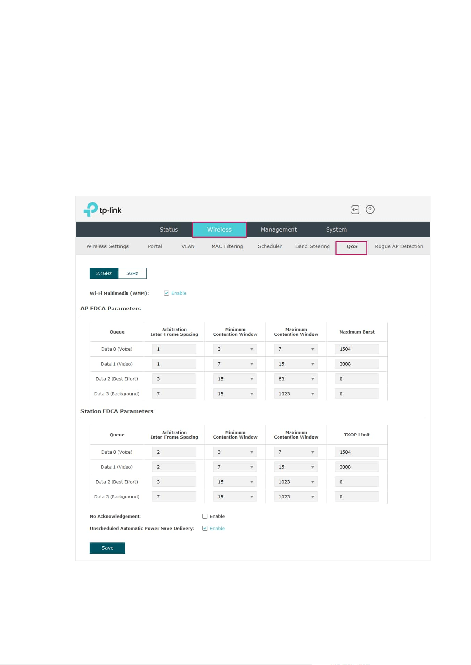Click the AP EDCA Parameters heading

111,308
